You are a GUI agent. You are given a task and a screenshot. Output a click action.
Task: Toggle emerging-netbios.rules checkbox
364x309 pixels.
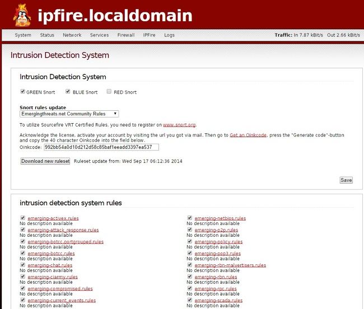[190, 218]
